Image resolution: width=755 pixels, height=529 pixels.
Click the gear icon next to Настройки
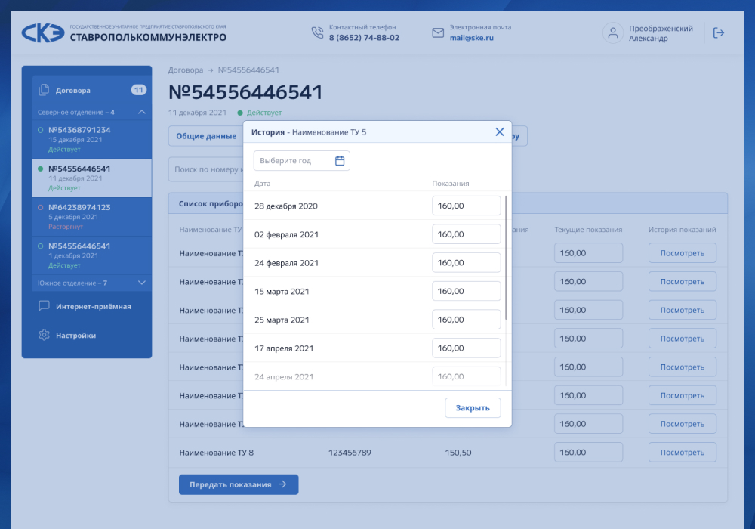[x=44, y=335]
